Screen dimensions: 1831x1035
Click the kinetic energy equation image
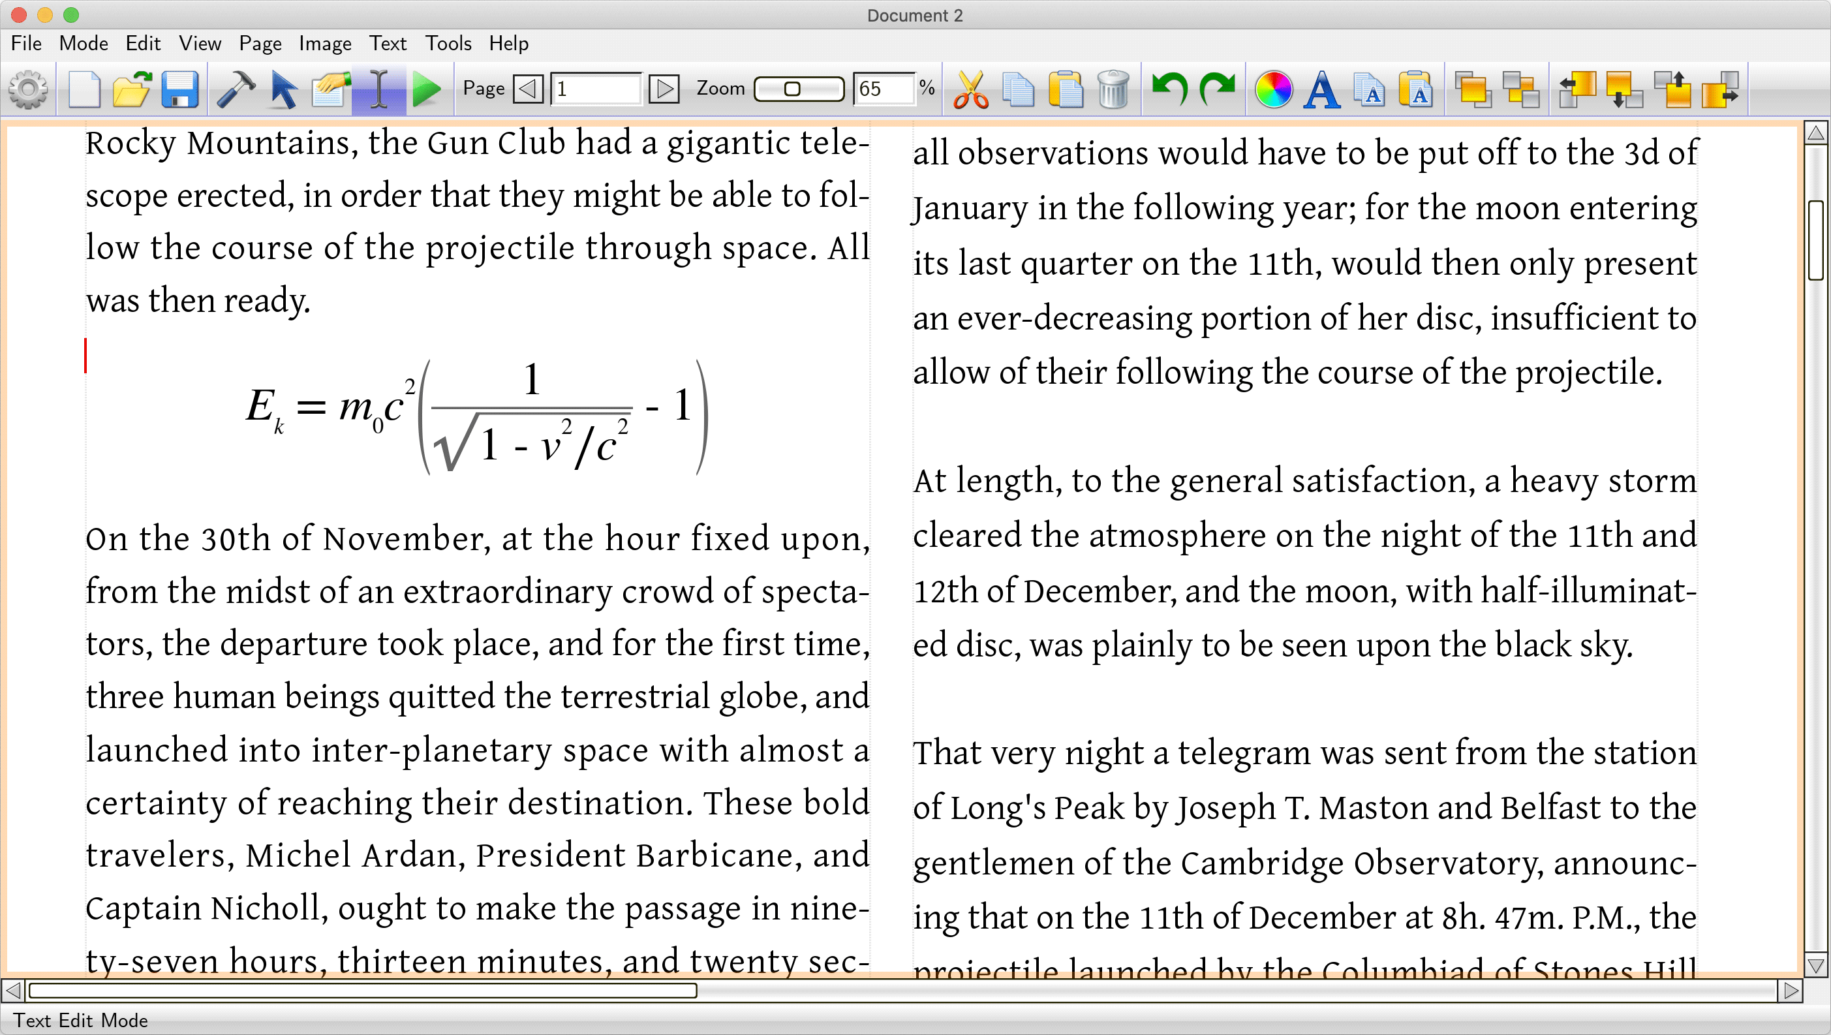[476, 416]
